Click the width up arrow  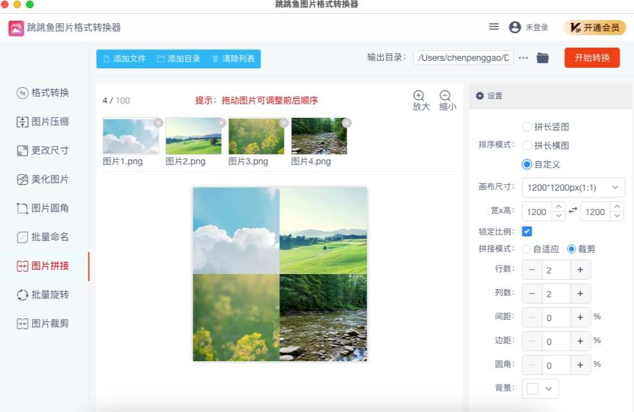pyautogui.click(x=559, y=207)
